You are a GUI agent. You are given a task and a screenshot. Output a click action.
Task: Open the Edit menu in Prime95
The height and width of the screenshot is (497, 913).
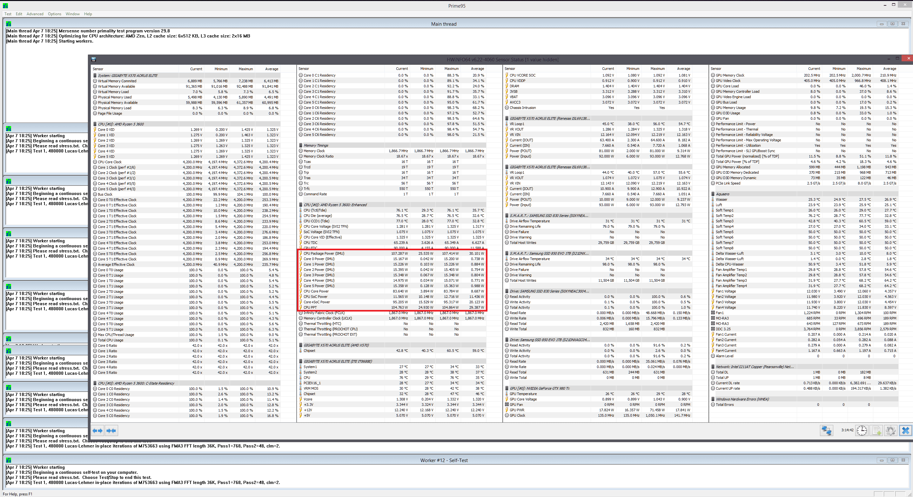pyautogui.click(x=19, y=14)
